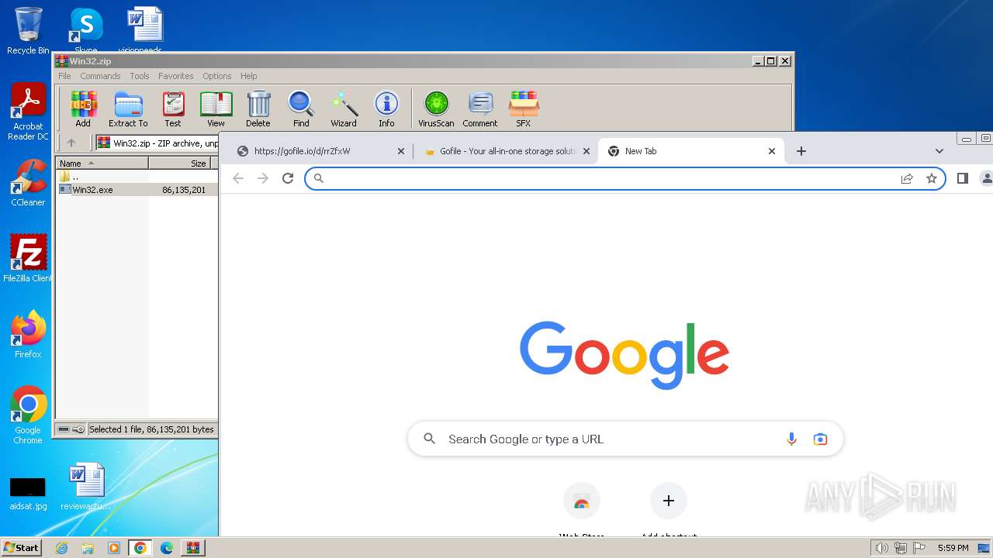Switch to WinRAR via taskbar

pyautogui.click(x=193, y=548)
